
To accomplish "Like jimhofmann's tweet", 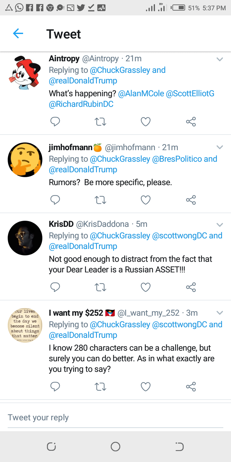I will point(146,200).
